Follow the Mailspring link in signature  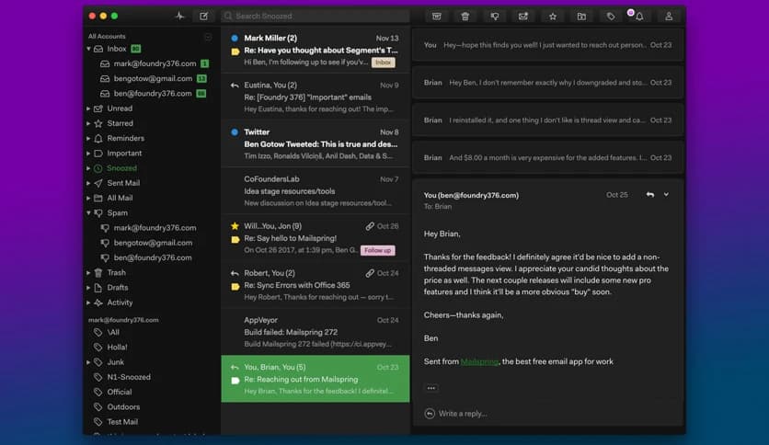click(x=479, y=361)
